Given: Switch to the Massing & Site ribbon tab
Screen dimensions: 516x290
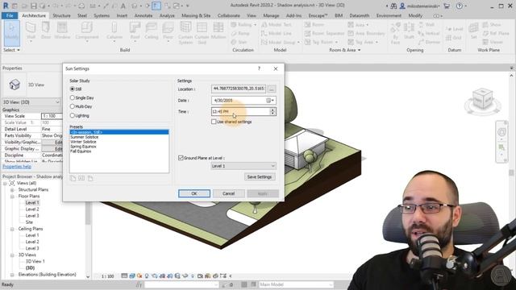Looking at the screenshot, I should click(x=196, y=15).
